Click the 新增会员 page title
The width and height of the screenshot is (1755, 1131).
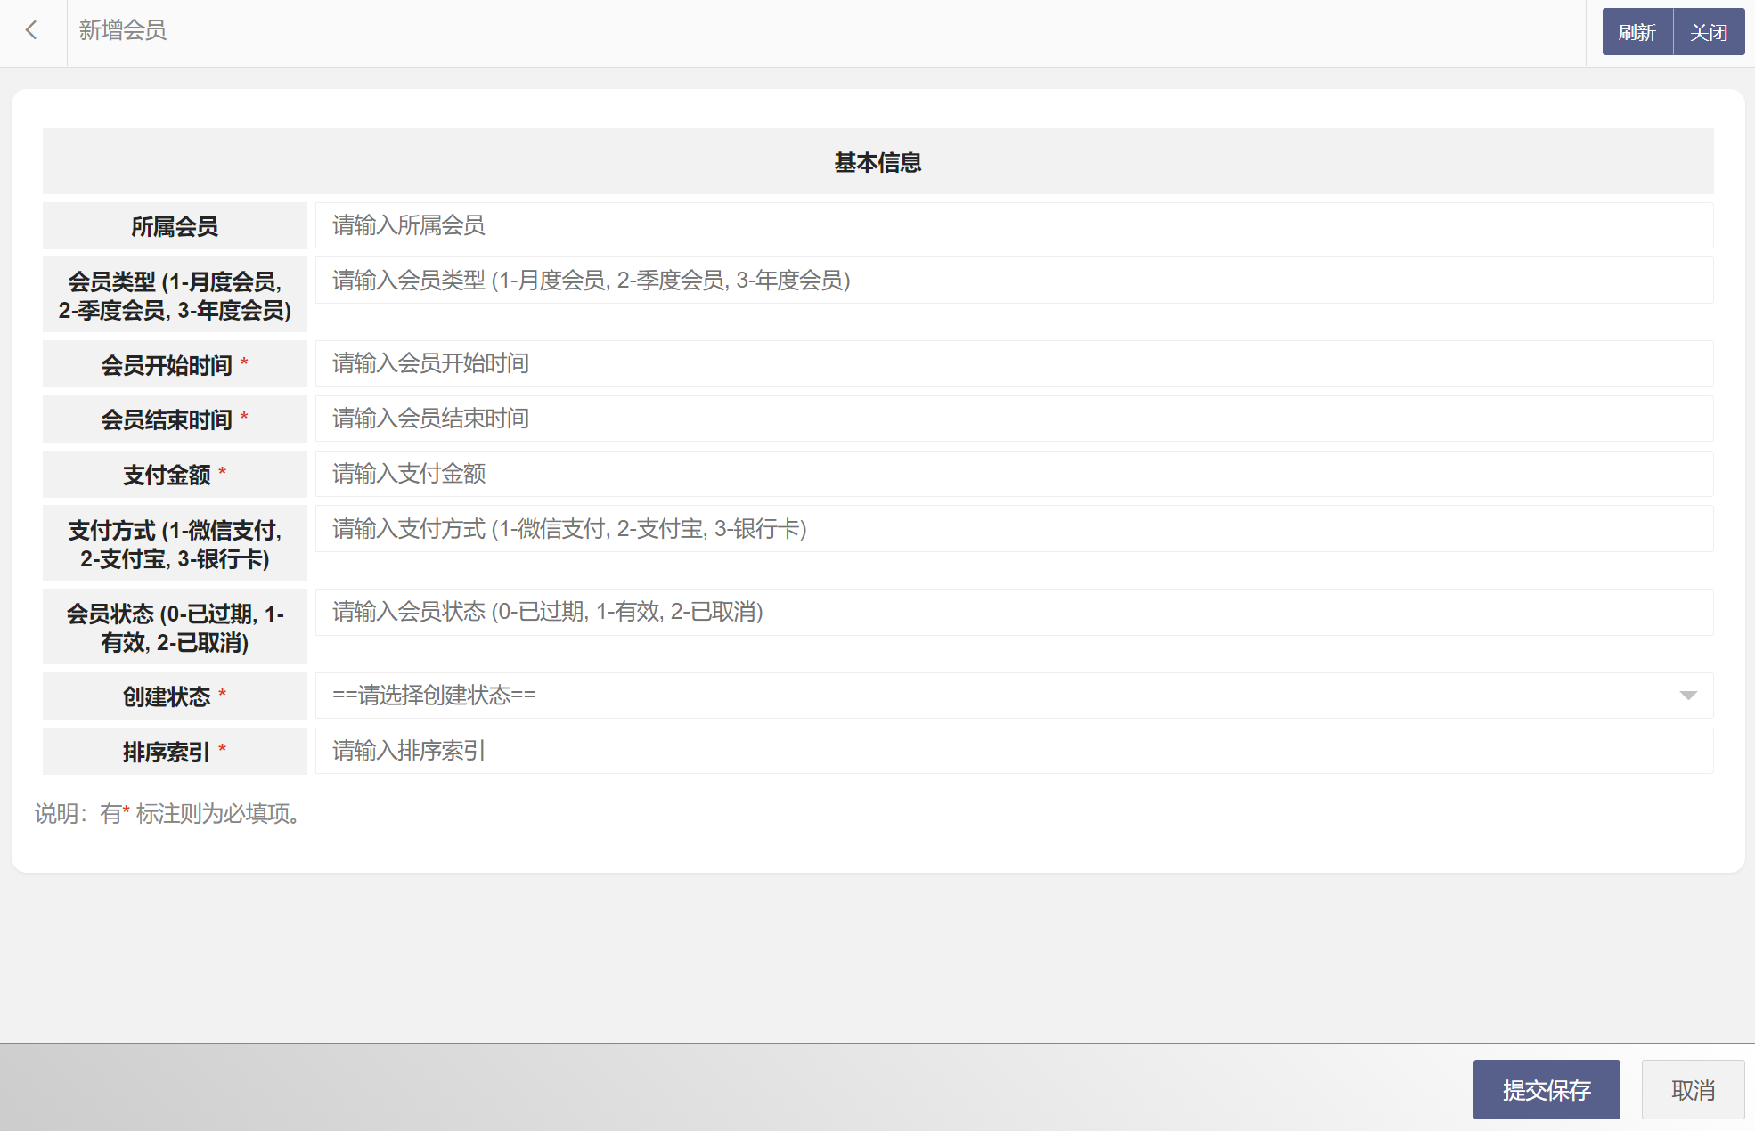click(122, 30)
